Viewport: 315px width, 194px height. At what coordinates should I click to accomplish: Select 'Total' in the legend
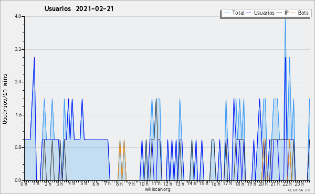coord(238,13)
